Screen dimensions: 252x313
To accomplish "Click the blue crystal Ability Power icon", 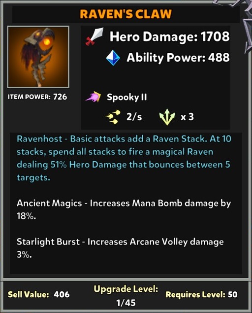I will (113, 58).
